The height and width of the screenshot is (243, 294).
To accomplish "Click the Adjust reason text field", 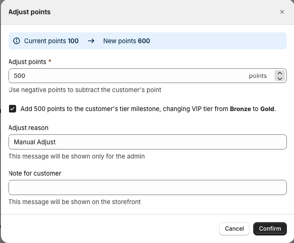I will (147, 142).
